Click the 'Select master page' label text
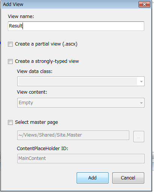Image resolution: width=154 pixels, height=193 pixels. [x=36, y=122]
